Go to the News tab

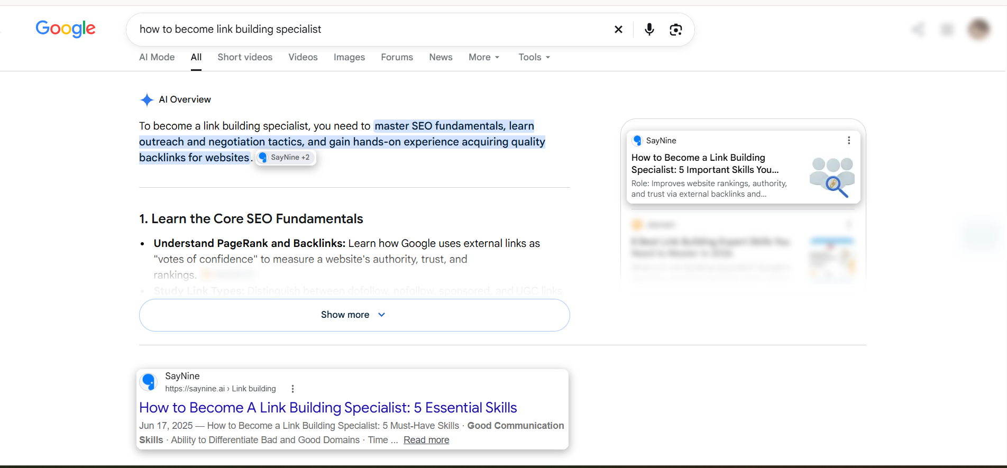[x=441, y=57]
